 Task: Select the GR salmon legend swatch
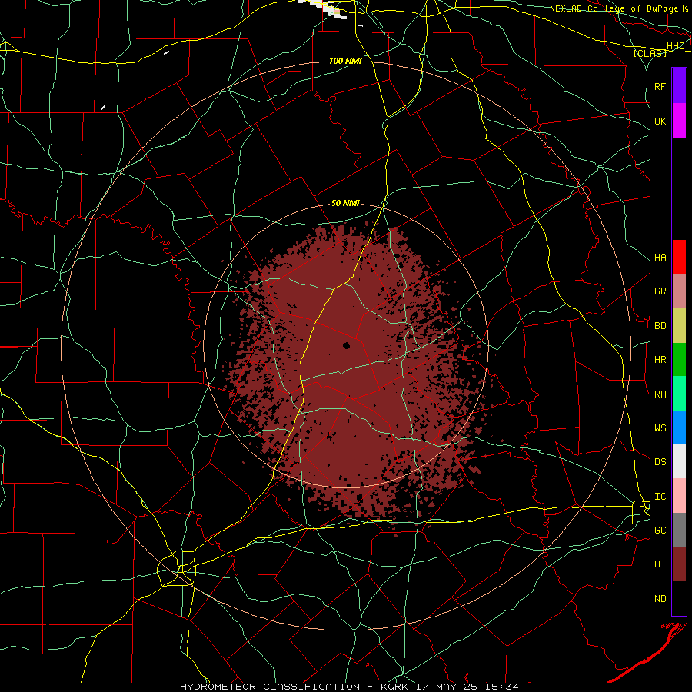point(679,291)
